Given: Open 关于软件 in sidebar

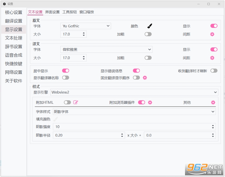Looking at the screenshot, I should click(14, 81).
